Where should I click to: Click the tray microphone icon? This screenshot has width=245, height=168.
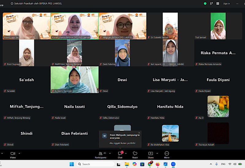point(217,164)
